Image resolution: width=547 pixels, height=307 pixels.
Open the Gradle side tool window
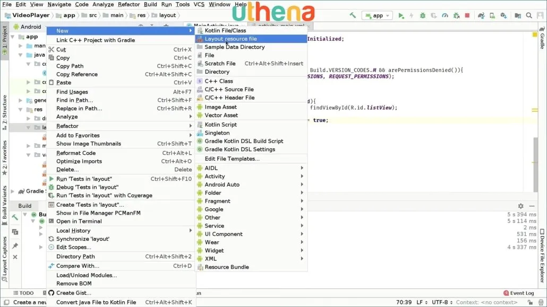coord(542,38)
